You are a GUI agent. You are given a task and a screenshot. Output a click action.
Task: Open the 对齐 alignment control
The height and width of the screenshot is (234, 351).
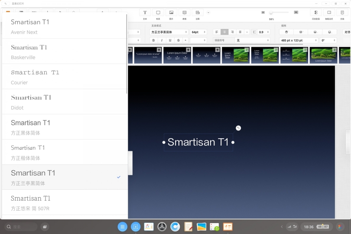(x=347, y=32)
